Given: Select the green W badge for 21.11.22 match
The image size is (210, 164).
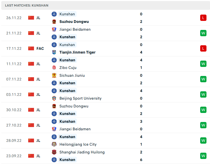Looking at the screenshot, I should [203, 33].
